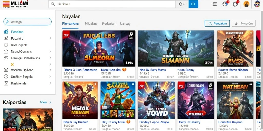Expand the Pesaildrs chevron
Screen dimensions: 263x131
tap(50, 38)
